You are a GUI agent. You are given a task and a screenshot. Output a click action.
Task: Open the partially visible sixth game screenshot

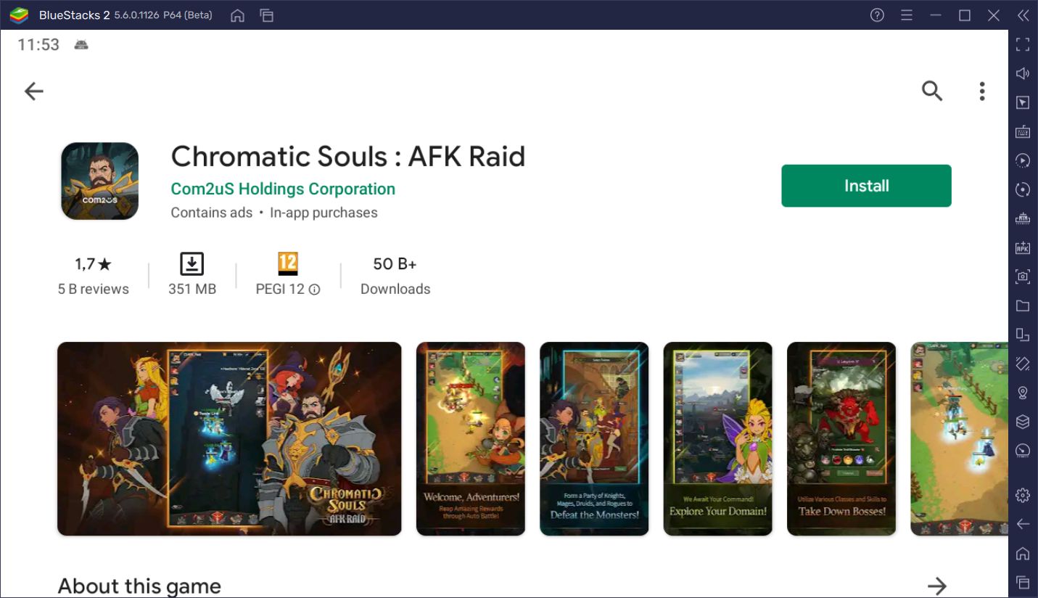(959, 439)
